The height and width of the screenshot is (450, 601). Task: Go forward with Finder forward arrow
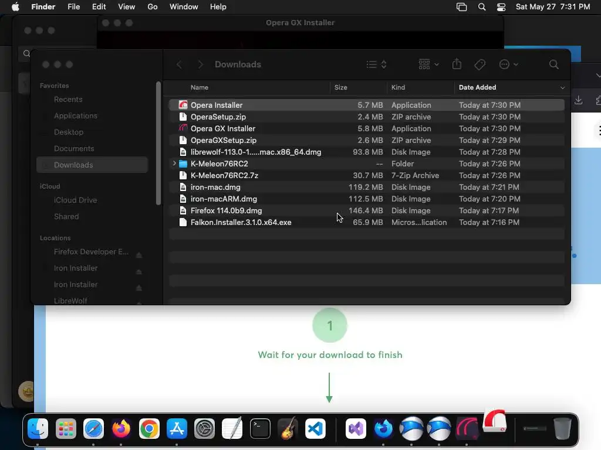pyautogui.click(x=200, y=64)
